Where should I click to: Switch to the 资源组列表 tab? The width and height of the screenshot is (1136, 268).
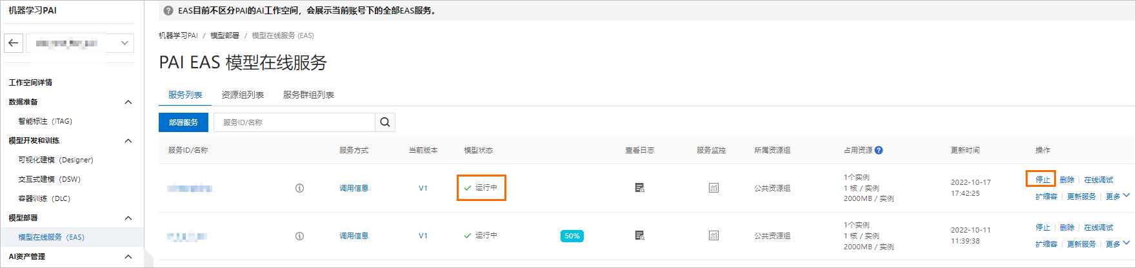(x=243, y=95)
